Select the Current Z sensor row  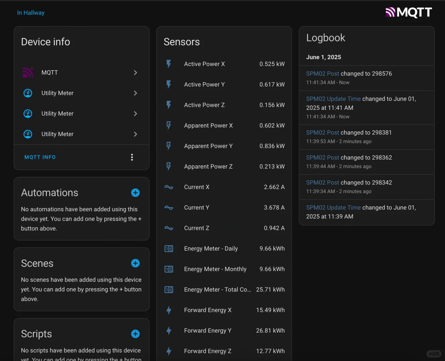(224, 228)
